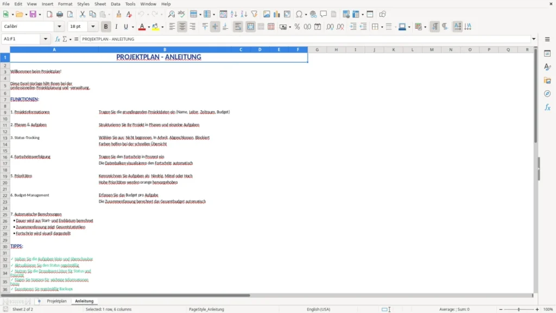Activate Clone Formatting paintbrush

click(119, 14)
